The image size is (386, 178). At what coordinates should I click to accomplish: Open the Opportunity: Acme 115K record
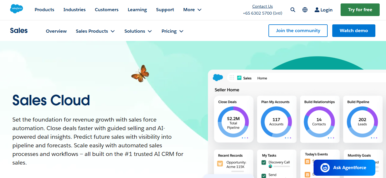coord(236,165)
